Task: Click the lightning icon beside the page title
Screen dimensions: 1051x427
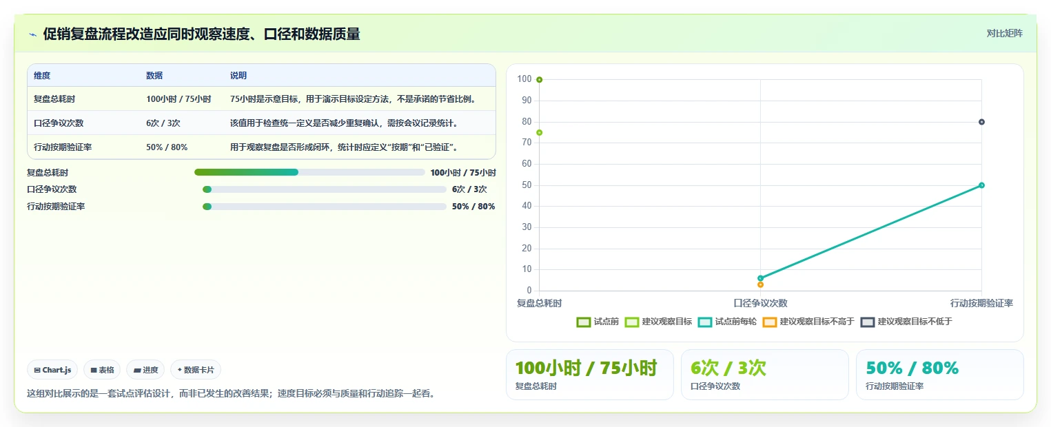Action: (33, 34)
